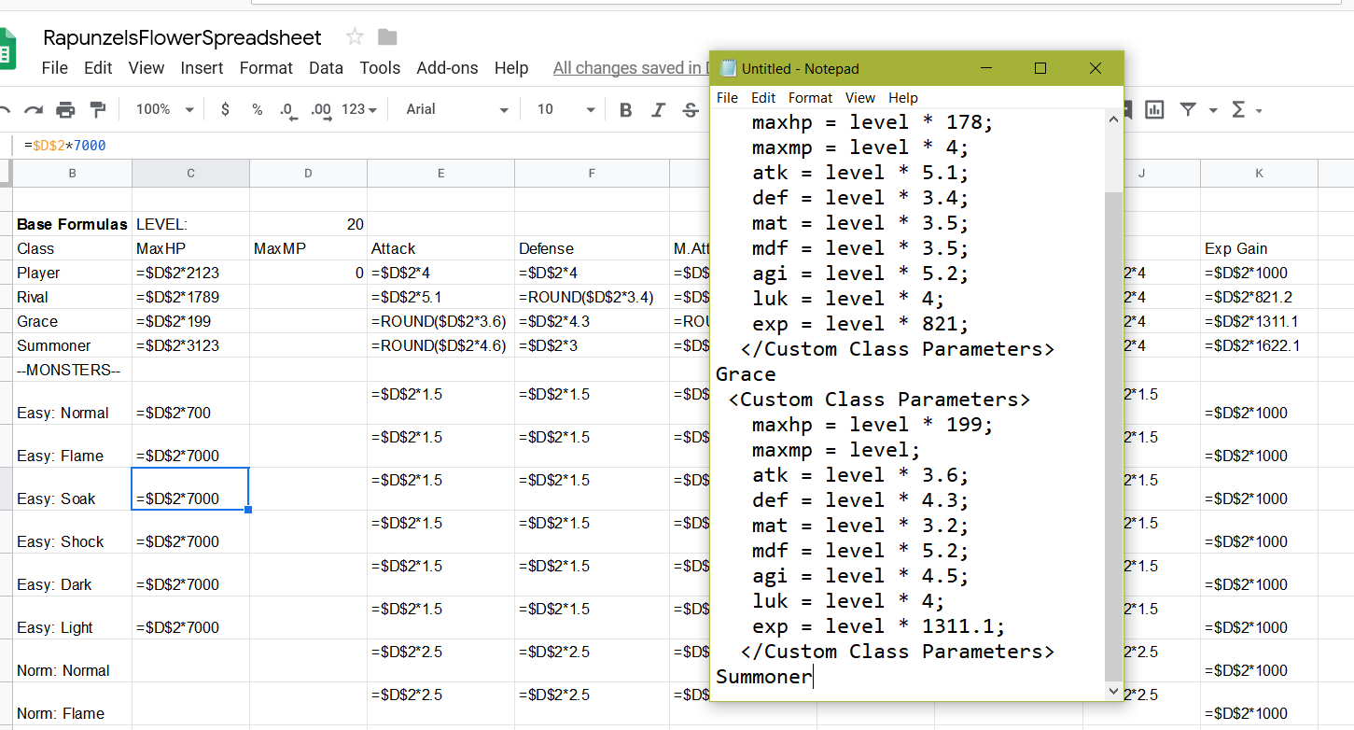Select column C header
The height and width of the screenshot is (730, 1354).
pyautogui.click(x=190, y=173)
